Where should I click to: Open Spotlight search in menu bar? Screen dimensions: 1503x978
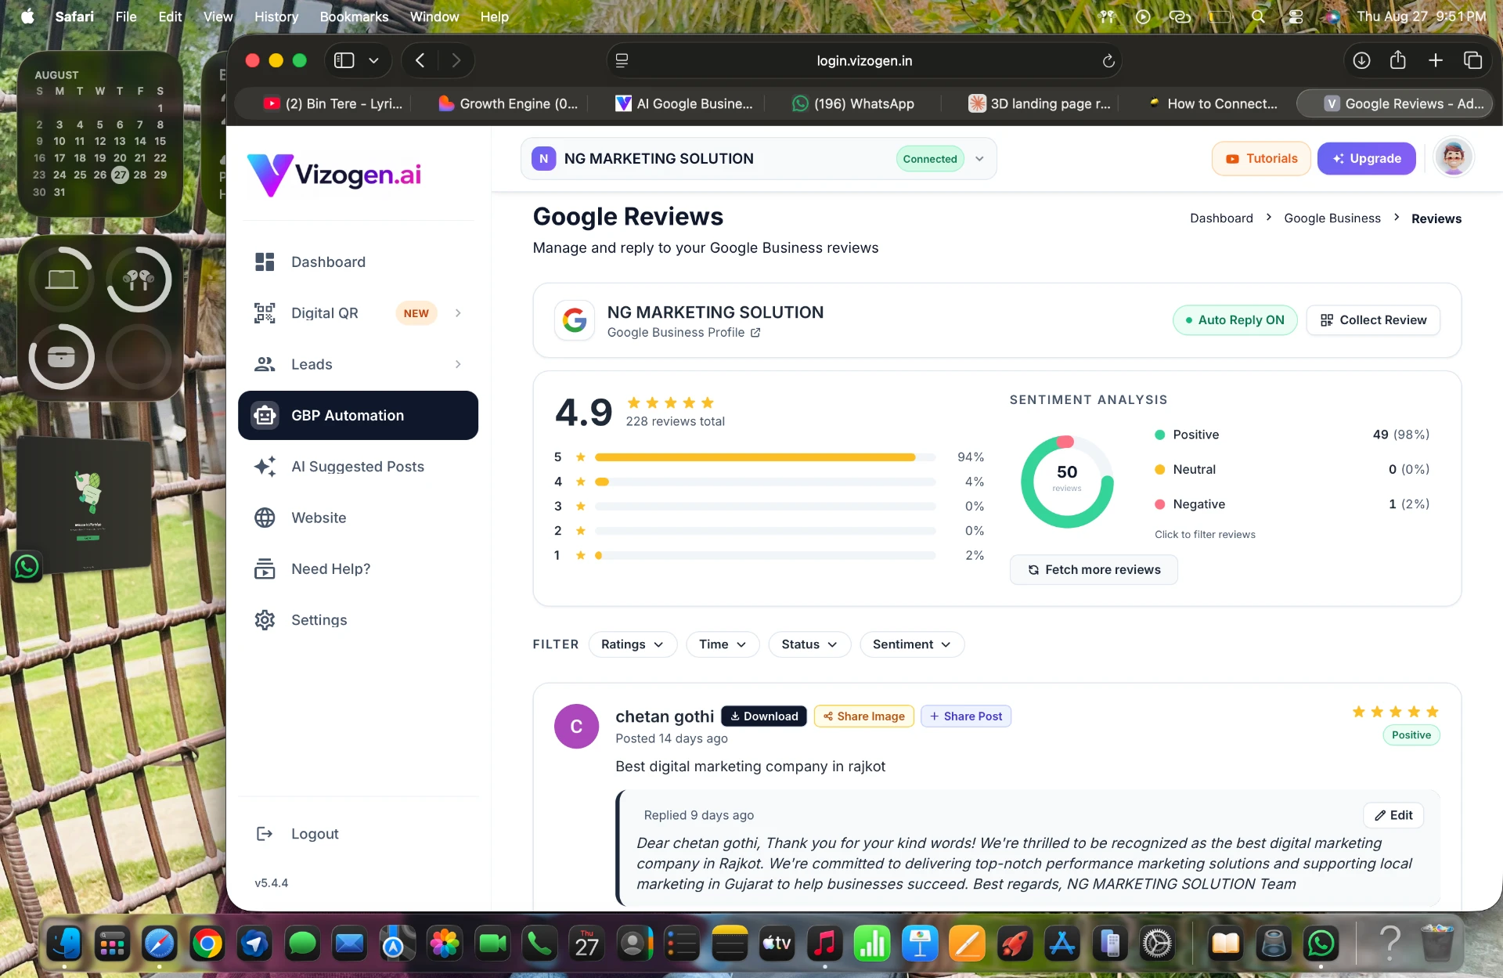[1258, 16]
